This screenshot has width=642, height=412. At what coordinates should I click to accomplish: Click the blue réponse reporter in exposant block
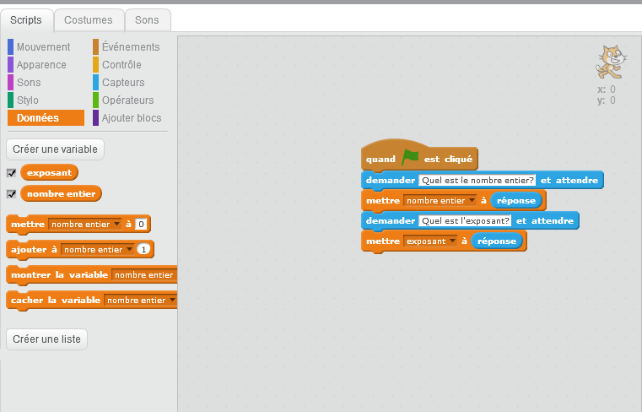coord(497,241)
